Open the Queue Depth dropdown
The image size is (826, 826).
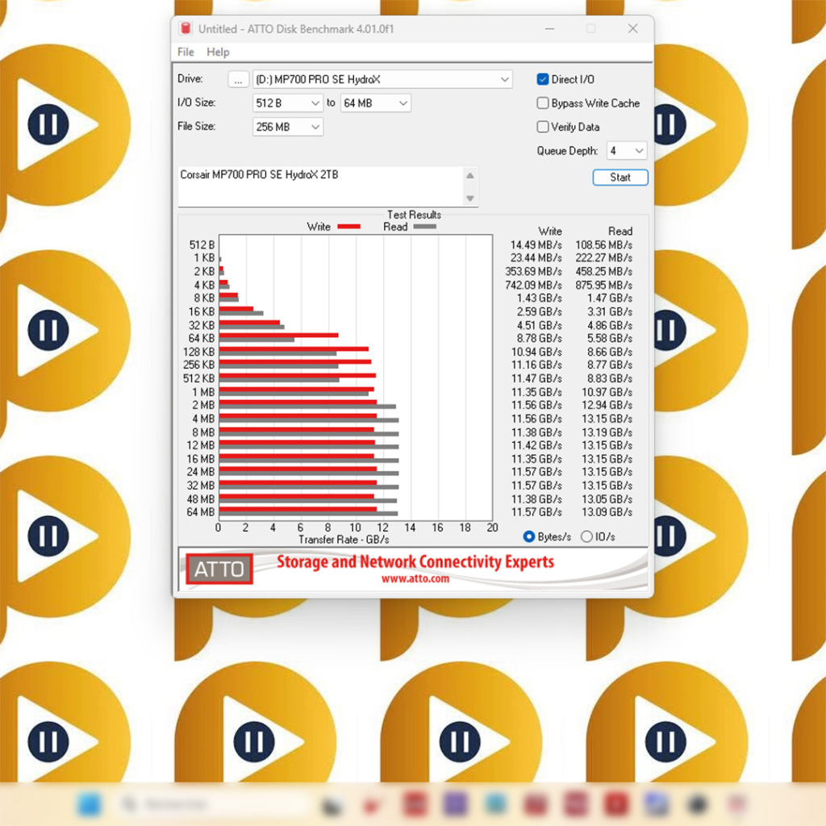click(626, 151)
